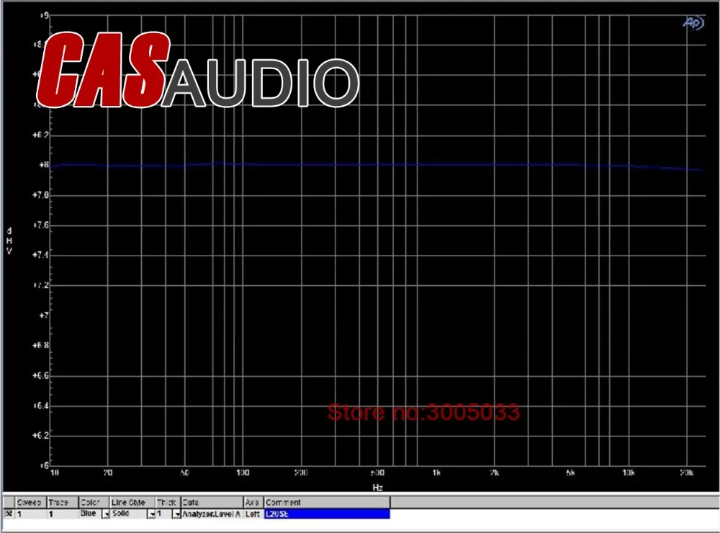Click the Hz label below the graph
Viewport: 720px width, 533px height.
(377, 488)
